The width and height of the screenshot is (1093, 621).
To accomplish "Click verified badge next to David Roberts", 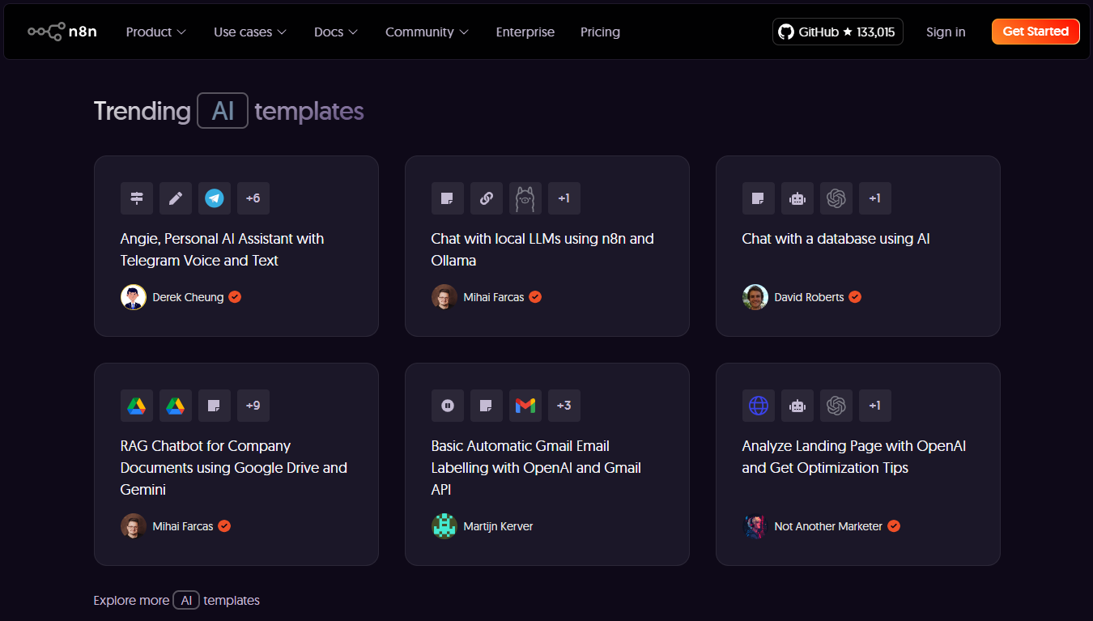I will pyautogui.click(x=855, y=297).
